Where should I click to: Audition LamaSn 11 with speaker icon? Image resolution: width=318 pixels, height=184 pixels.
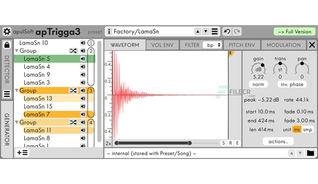(x=83, y=130)
